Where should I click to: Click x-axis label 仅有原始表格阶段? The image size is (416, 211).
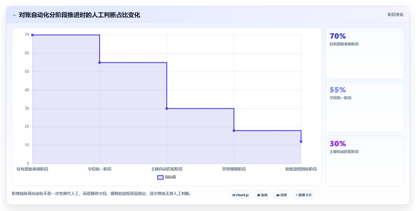click(x=32, y=169)
